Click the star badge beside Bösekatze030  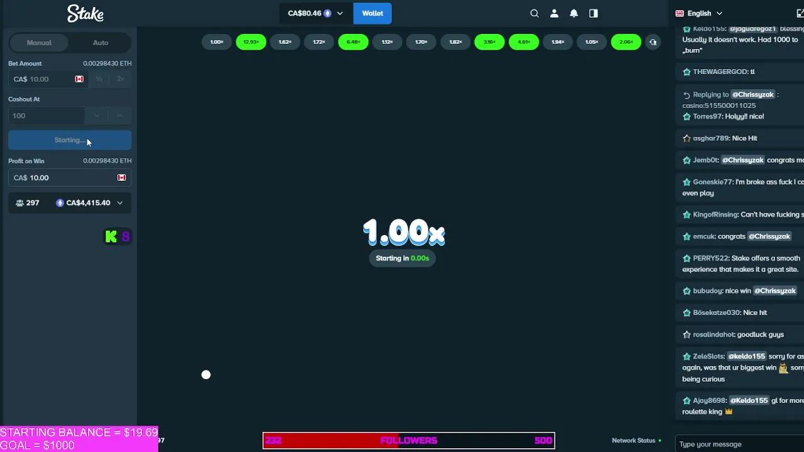[687, 313]
